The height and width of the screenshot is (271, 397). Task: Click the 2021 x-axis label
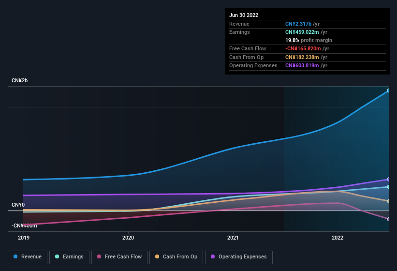click(x=233, y=238)
